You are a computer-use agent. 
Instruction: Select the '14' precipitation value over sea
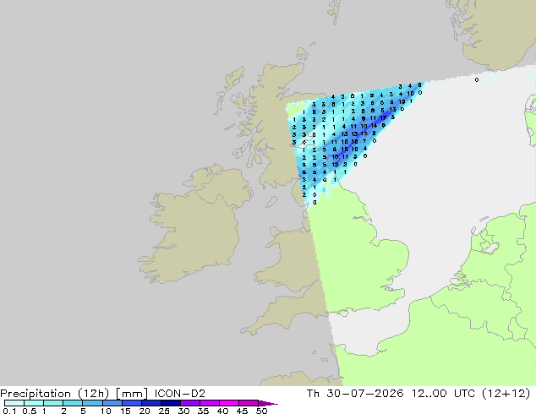(375, 126)
